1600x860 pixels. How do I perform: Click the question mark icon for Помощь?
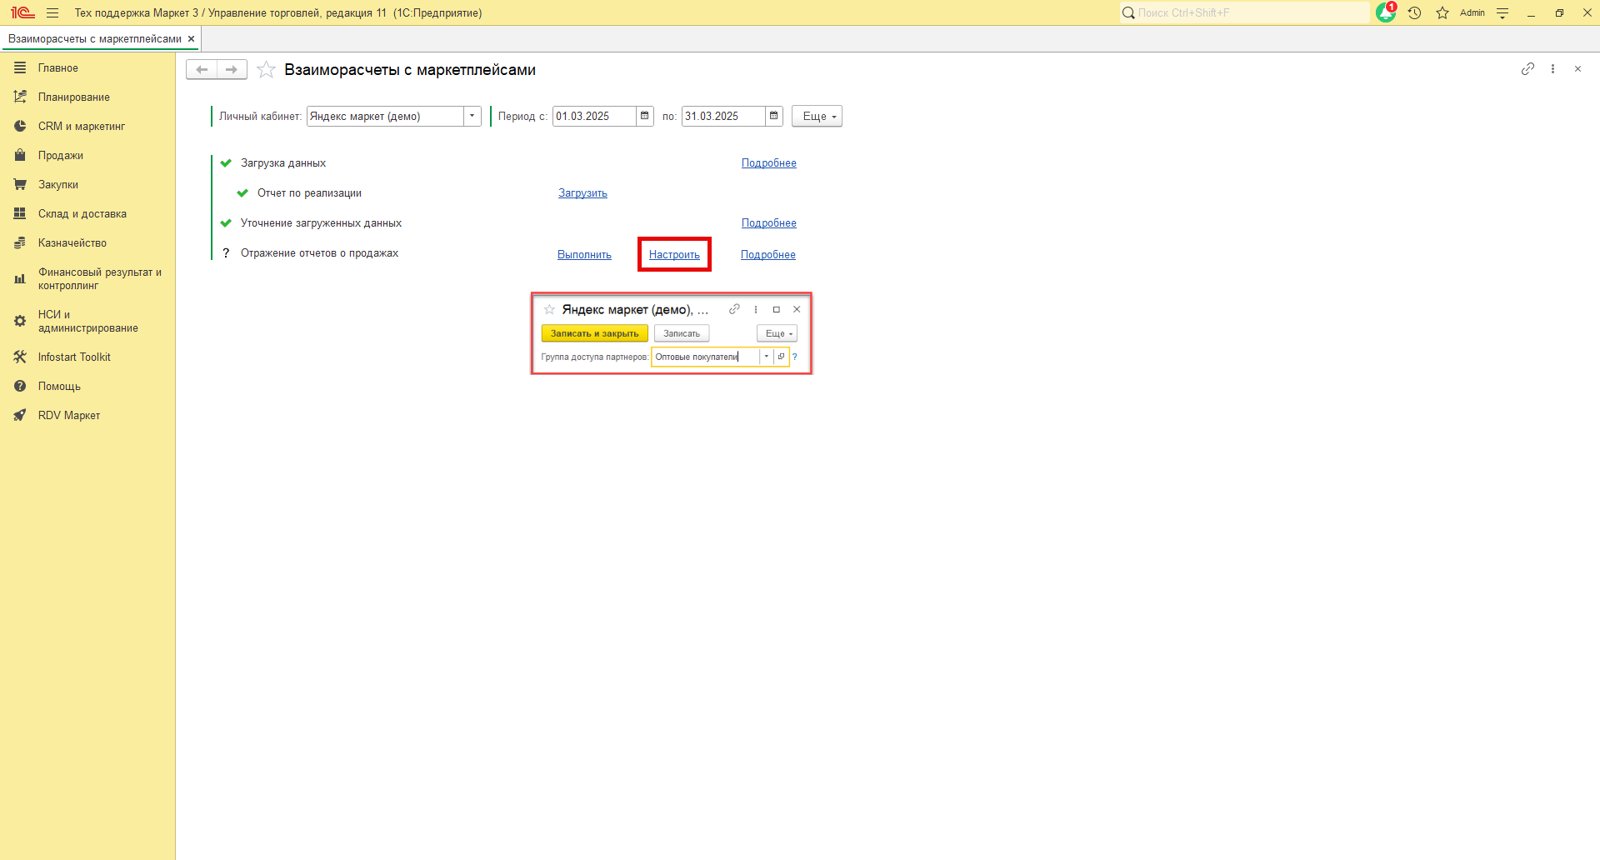[x=20, y=386]
